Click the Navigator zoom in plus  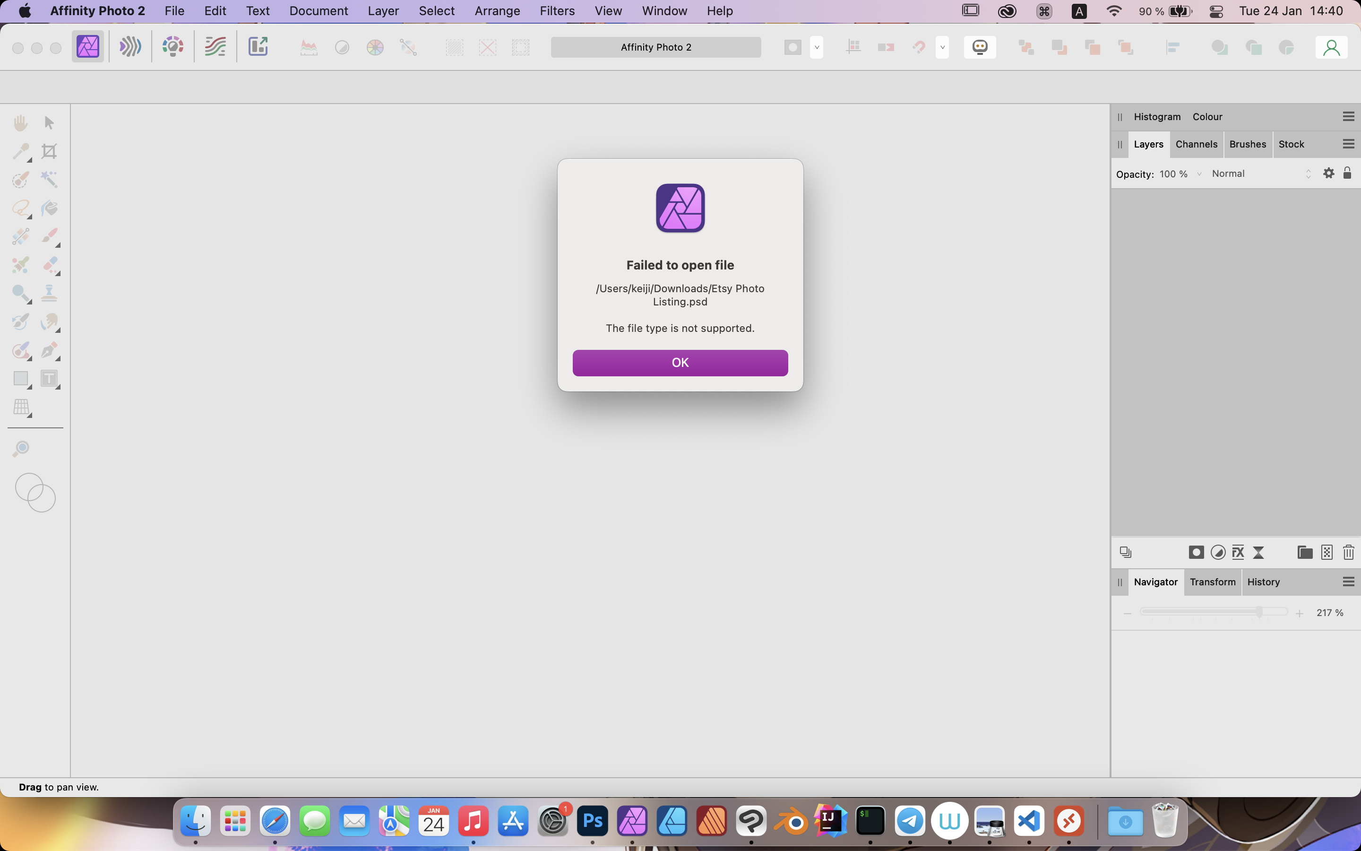tap(1299, 614)
